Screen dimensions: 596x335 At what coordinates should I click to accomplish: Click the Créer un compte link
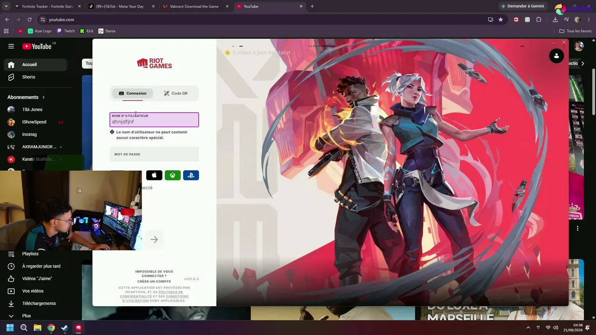[x=154, y=281]
